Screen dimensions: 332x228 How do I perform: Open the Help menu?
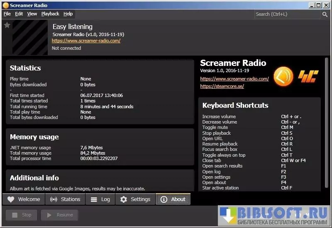(68, 14)
